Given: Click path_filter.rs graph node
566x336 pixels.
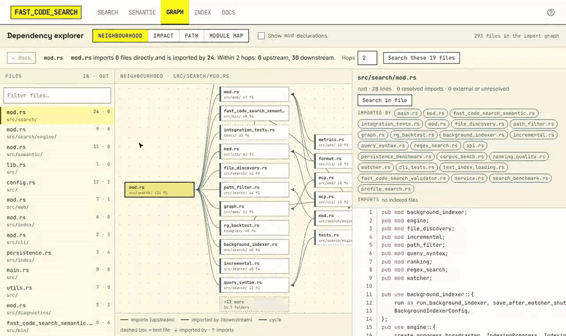Looking at the screenshot, I should [254, 190].
